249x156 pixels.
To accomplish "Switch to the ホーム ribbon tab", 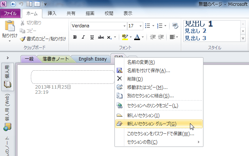I will point(32,13).
